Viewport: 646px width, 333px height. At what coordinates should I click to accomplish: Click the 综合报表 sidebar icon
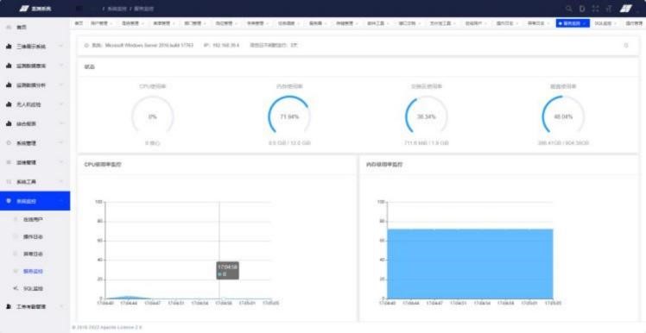[9, 123]
